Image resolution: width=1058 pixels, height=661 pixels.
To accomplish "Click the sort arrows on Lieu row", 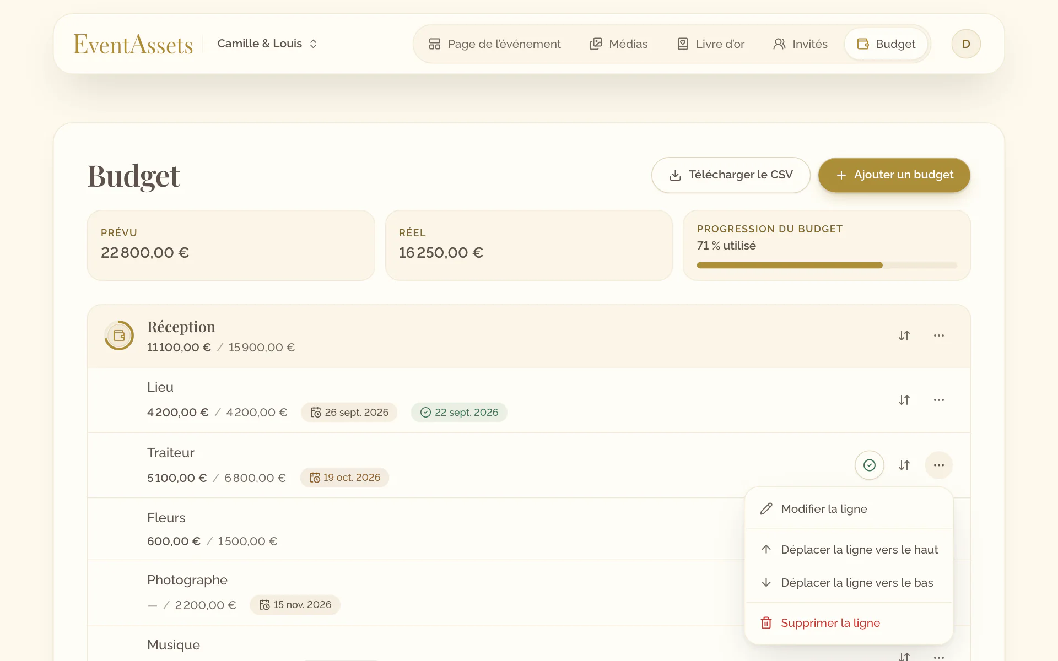I will 904,400.
